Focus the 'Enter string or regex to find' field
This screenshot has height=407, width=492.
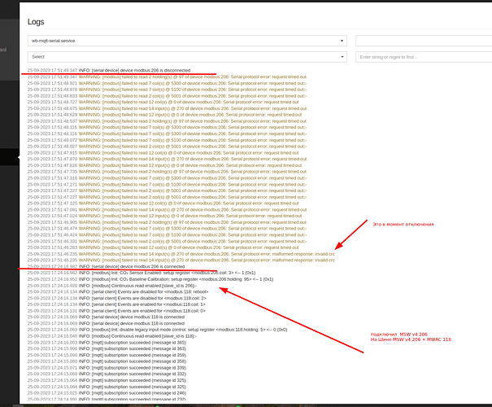tap(424, 57)
